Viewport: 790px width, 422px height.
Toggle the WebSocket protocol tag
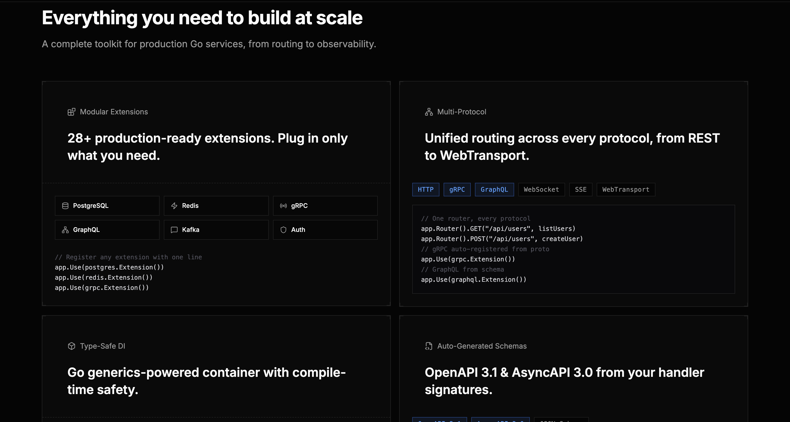coord(541,189)
